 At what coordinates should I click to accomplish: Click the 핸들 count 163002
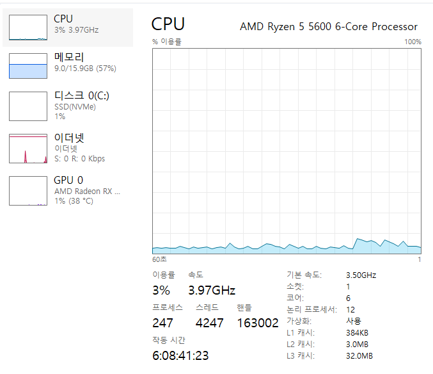tap(258, 323)
